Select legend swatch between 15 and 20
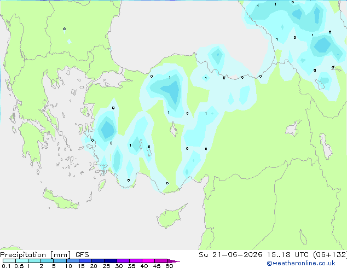The width and height of the screenshot is (347, 268). point(85,261)
